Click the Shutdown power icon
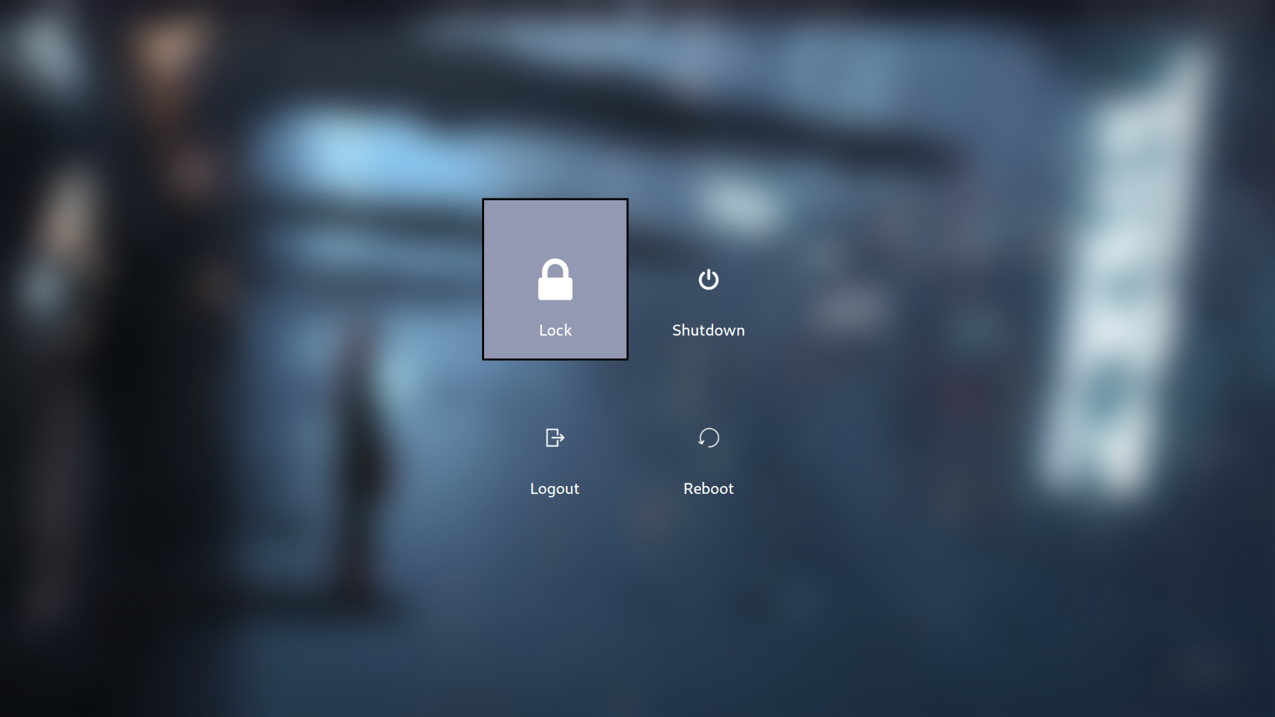This screenshot has width=1275, height=717. pos(709,279)
